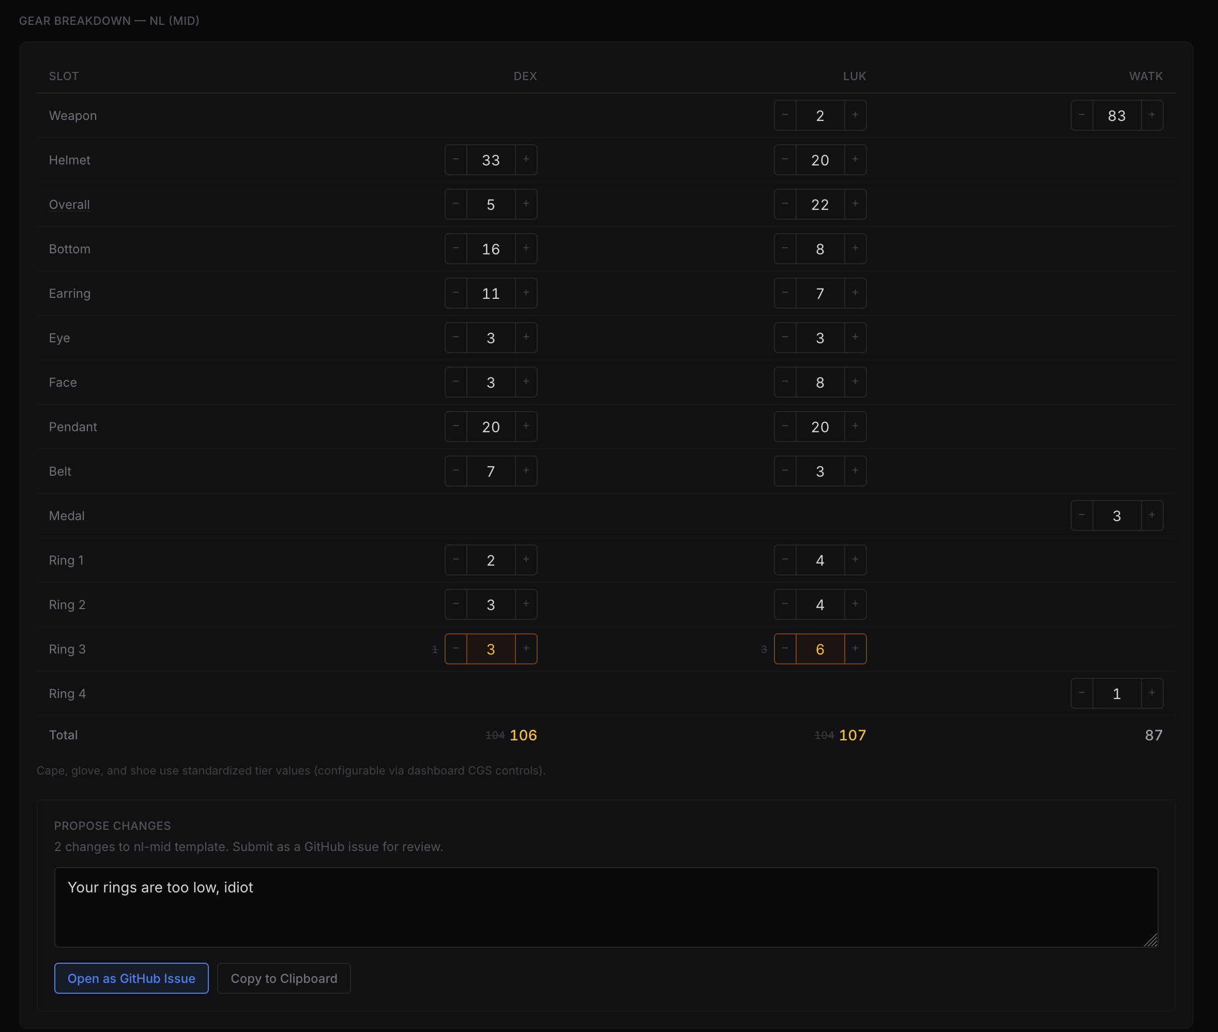
Task: Increase Overall LUK by one
Action: 855,204
